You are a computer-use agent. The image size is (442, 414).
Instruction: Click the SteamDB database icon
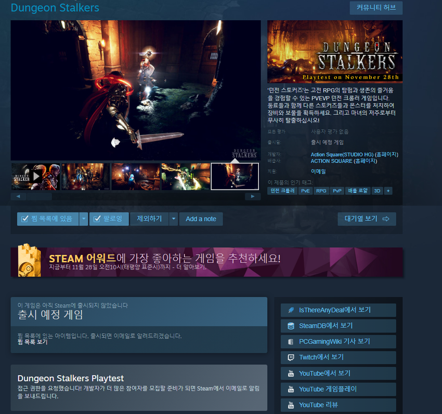291,326
